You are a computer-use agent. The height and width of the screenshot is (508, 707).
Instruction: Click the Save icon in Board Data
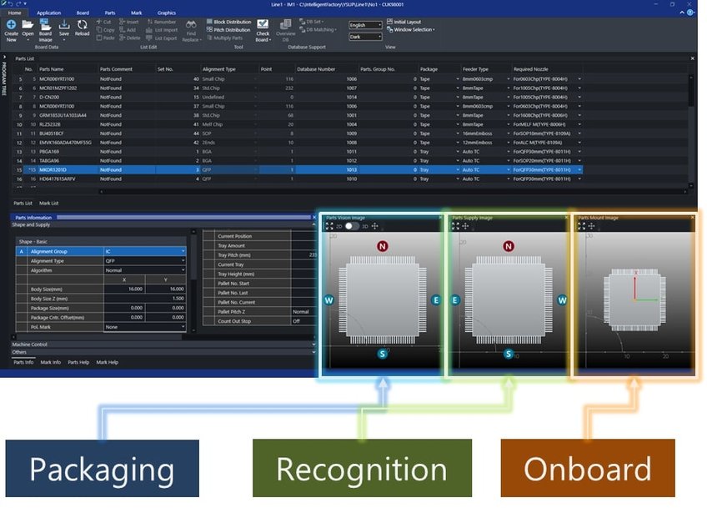click(64, 25)
